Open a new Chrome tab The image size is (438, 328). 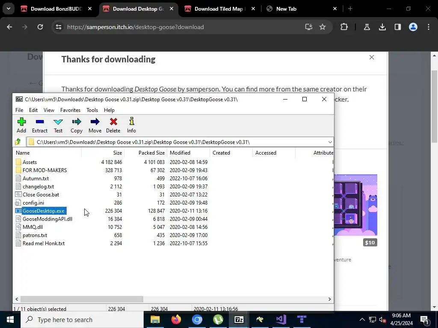(350, 9)
